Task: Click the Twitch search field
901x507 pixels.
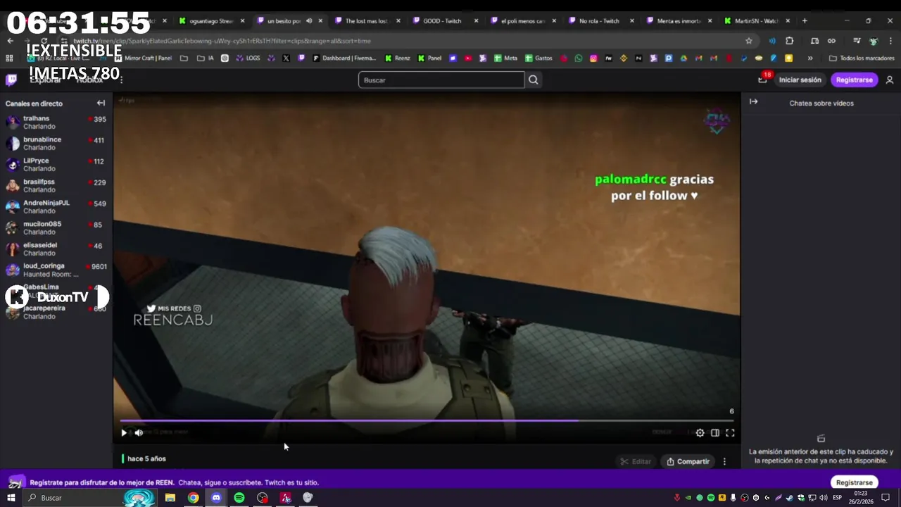Action: coord(441,80)
